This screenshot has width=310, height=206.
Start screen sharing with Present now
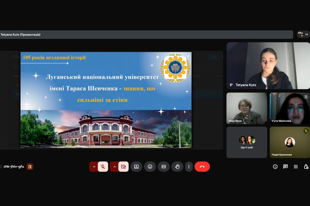[x=136, y=167]
